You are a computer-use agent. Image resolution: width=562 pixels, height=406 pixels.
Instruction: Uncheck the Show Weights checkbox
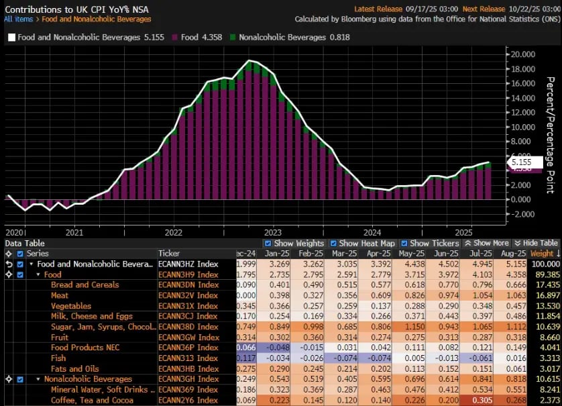click(x=268, y=243)
